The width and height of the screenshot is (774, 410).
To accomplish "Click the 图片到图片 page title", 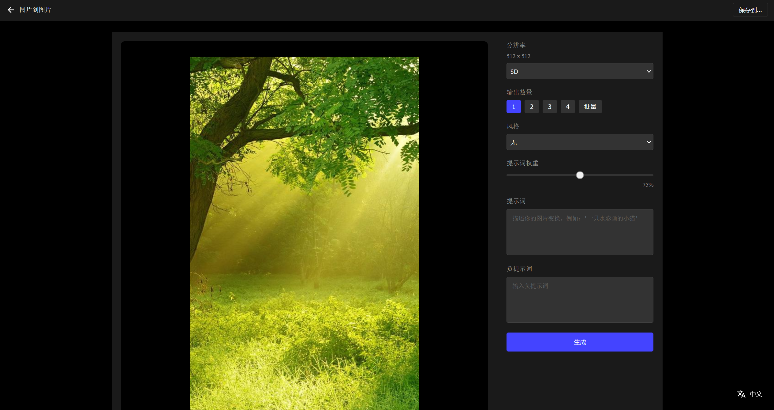I will [35, 10].
